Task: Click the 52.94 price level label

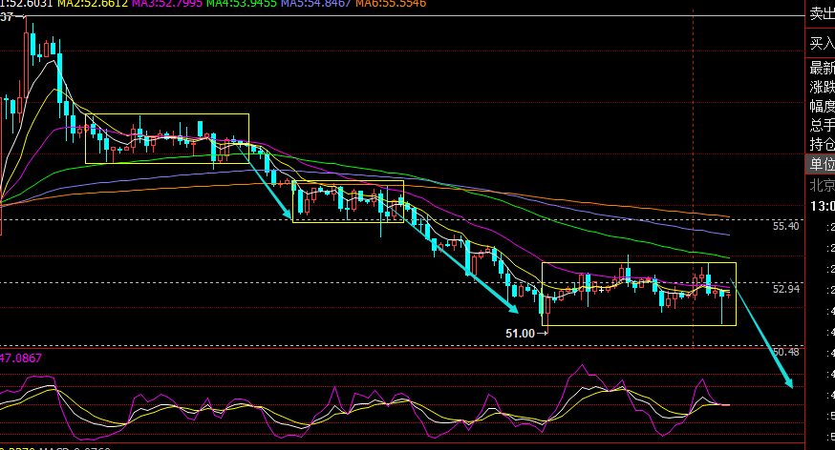Action: [x=786, y=289]
